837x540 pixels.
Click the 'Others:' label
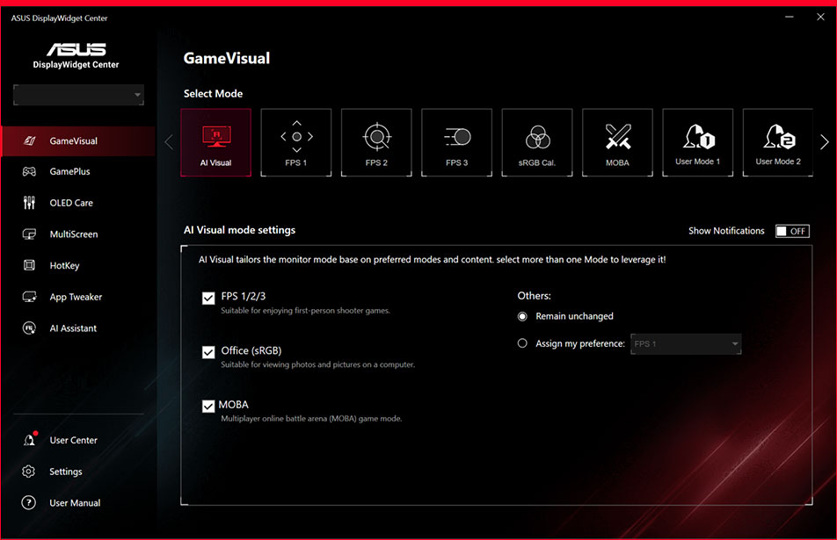pos(534,295)
